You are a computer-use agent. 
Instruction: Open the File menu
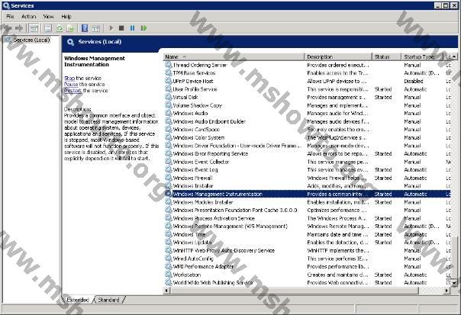tap(10, 17)
